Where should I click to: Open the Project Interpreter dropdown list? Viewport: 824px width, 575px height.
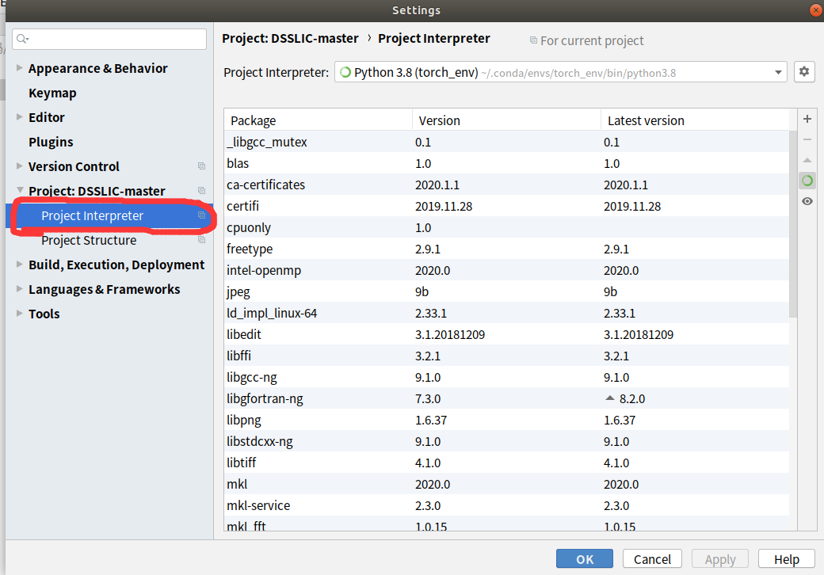pyautogui.click(x=777, y=71)
